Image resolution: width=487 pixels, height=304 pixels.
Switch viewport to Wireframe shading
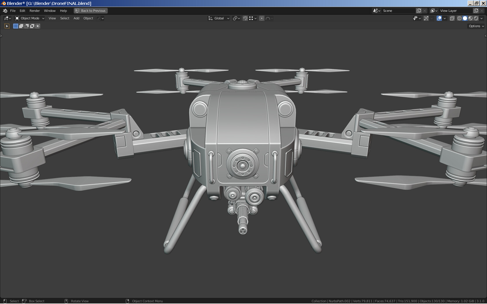point(459,18)
